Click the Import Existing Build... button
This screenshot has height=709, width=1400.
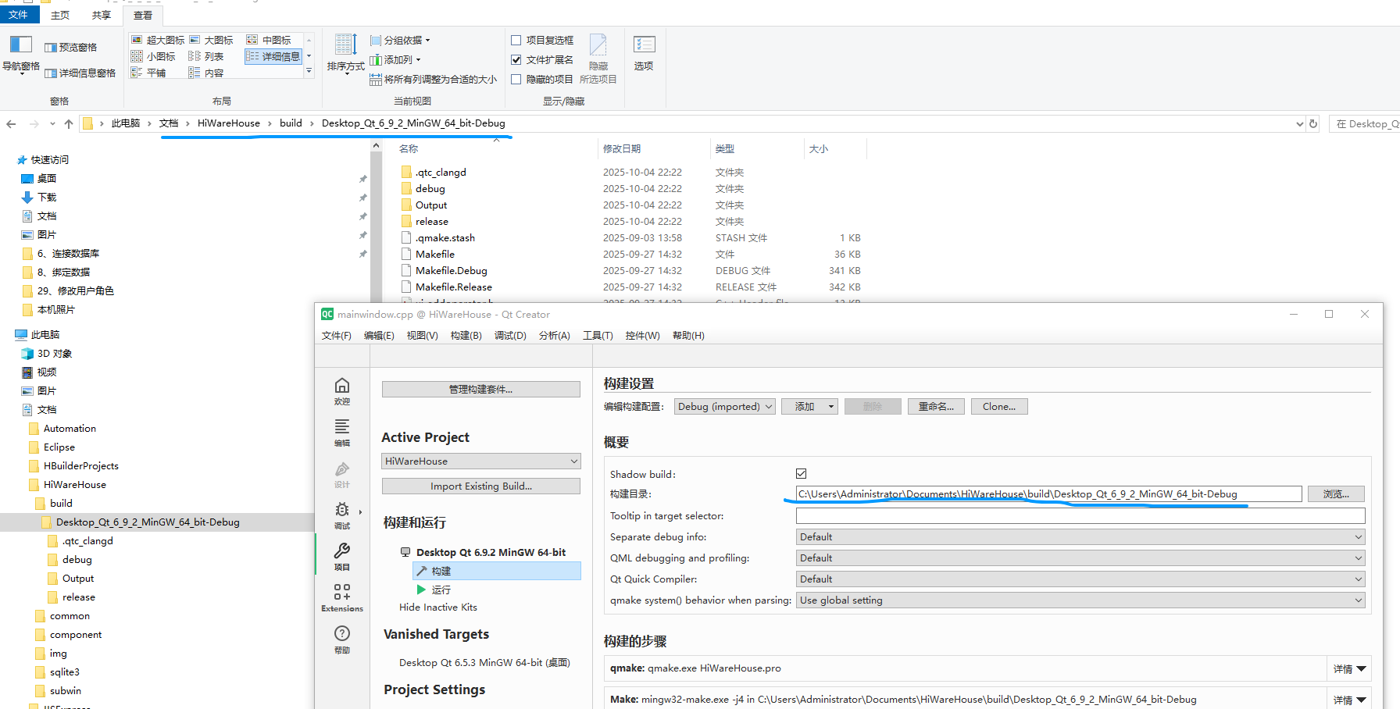click(481, 486)
